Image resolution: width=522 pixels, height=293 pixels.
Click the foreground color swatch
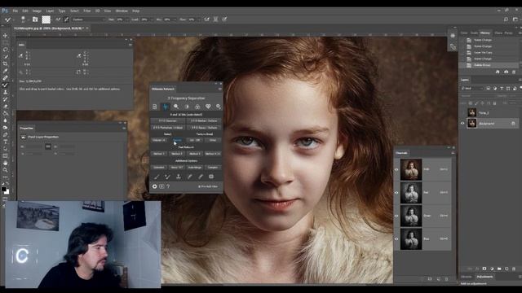click(3, 189)
